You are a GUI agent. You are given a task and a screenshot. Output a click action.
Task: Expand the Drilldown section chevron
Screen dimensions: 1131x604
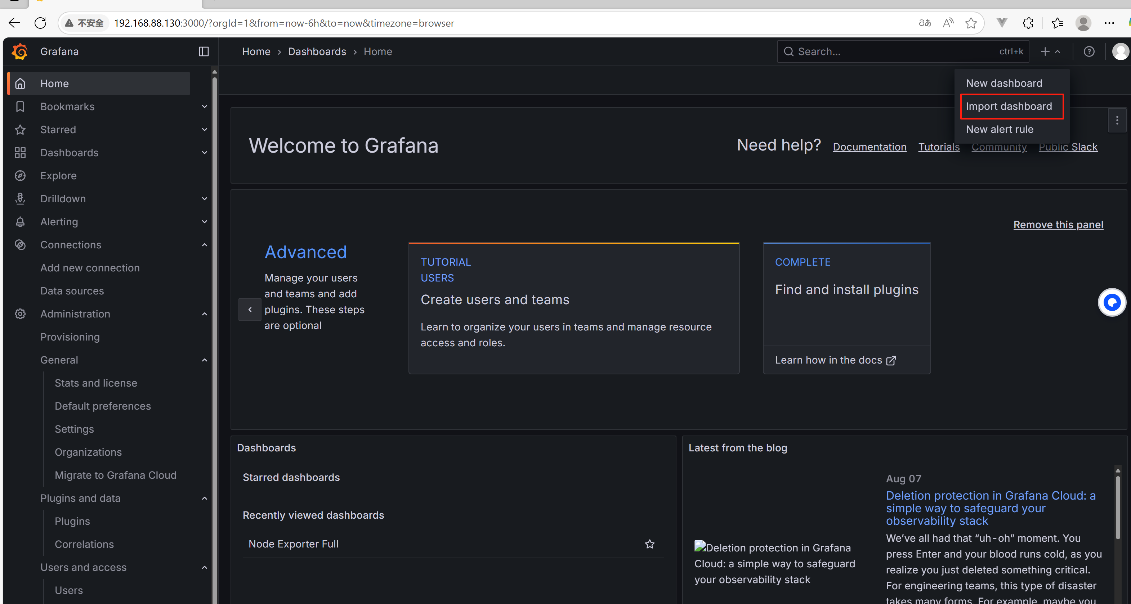coord(204,199)
